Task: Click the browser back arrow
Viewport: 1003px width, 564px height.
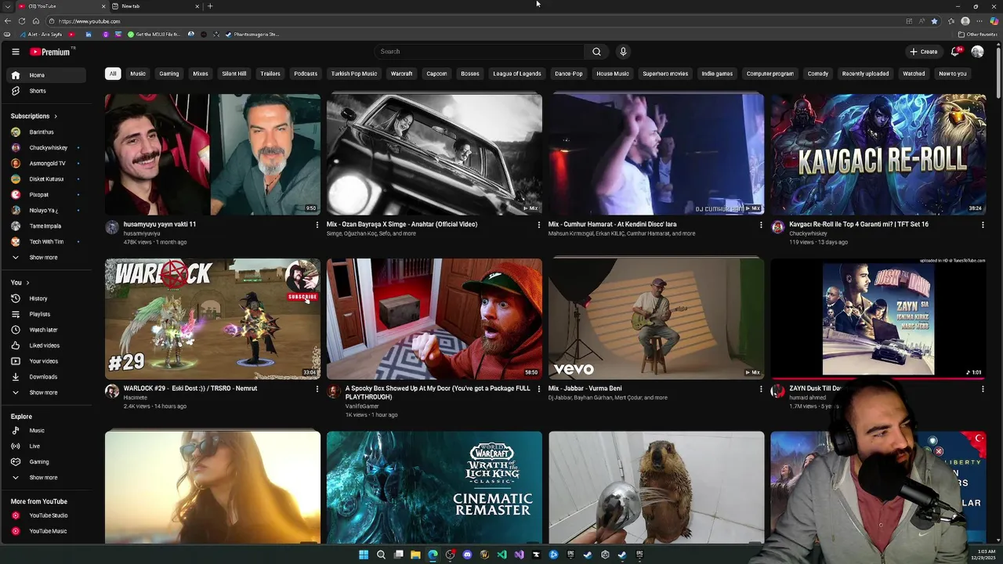Action: [8, 21]
